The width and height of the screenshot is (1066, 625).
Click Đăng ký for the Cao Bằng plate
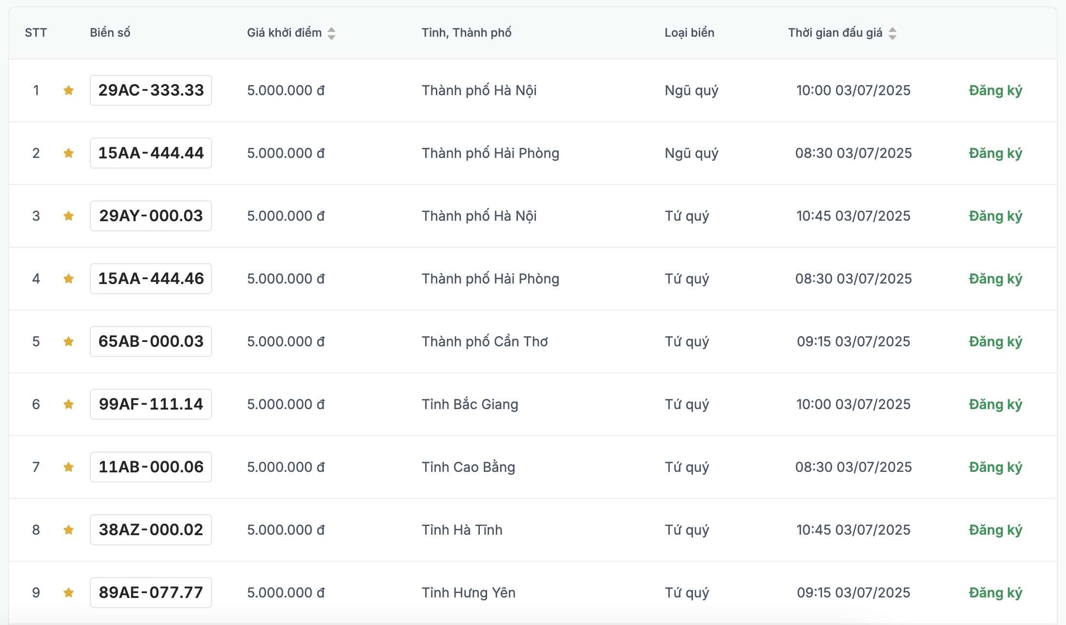995,467
